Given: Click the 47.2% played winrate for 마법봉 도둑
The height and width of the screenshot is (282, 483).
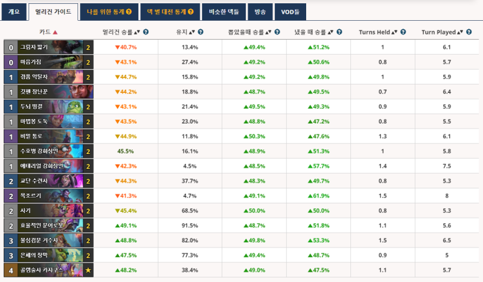Looking at the screenshot, I should (x=319, y=122).
